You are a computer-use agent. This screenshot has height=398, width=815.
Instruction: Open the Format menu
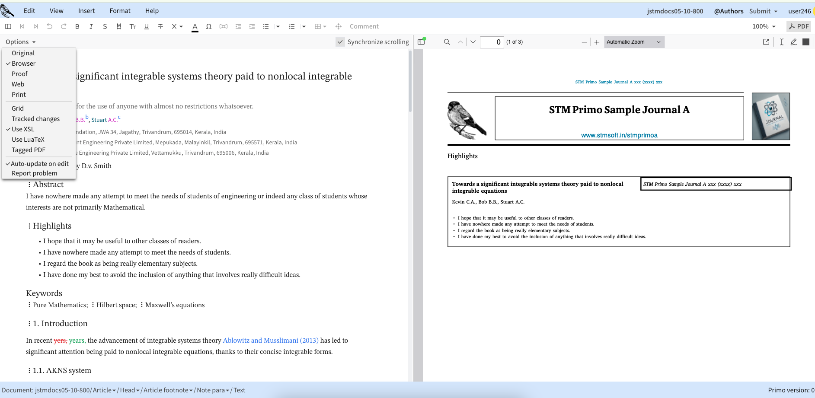coord(120,11)
